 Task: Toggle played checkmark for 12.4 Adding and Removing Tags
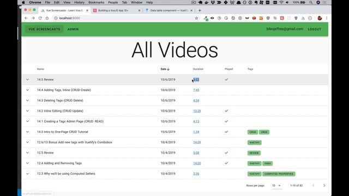226,163
